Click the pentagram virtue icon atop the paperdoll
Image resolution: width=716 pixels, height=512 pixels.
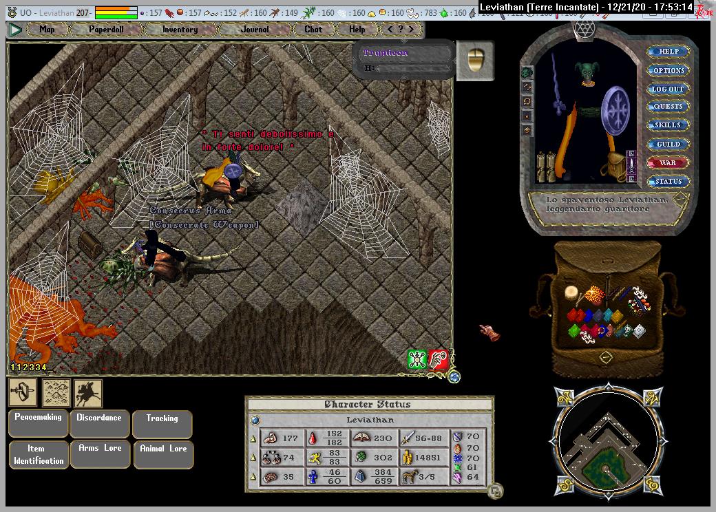coord(585,30)
